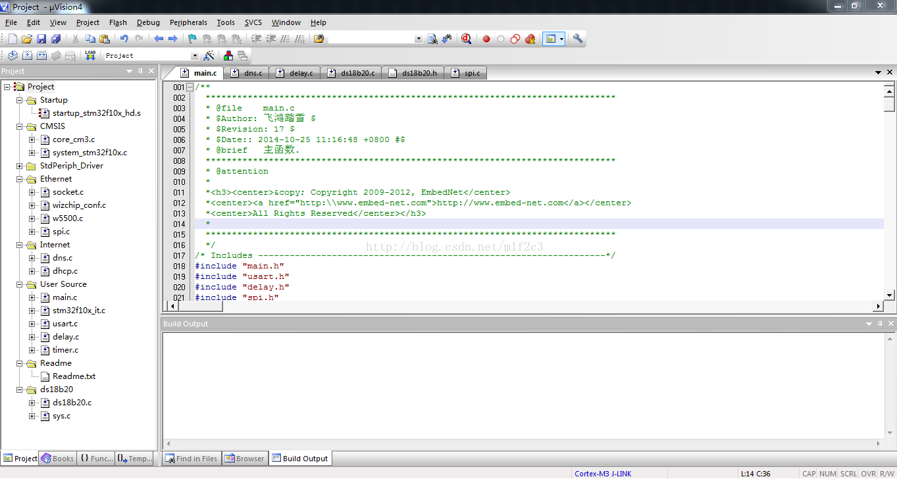Toggle a bookmark with the blue flag icon
Image resolution: width=897 pixels, height=479 pixels.
click(x=192, y=39)
